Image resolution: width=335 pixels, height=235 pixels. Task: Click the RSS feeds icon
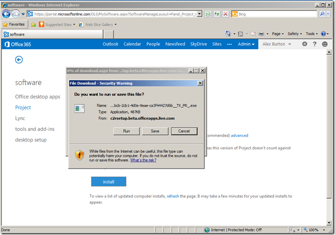click(x=240, y=34)
